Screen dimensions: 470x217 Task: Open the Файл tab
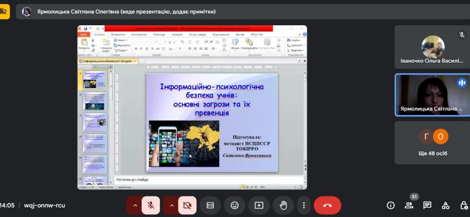coord(83,35)
